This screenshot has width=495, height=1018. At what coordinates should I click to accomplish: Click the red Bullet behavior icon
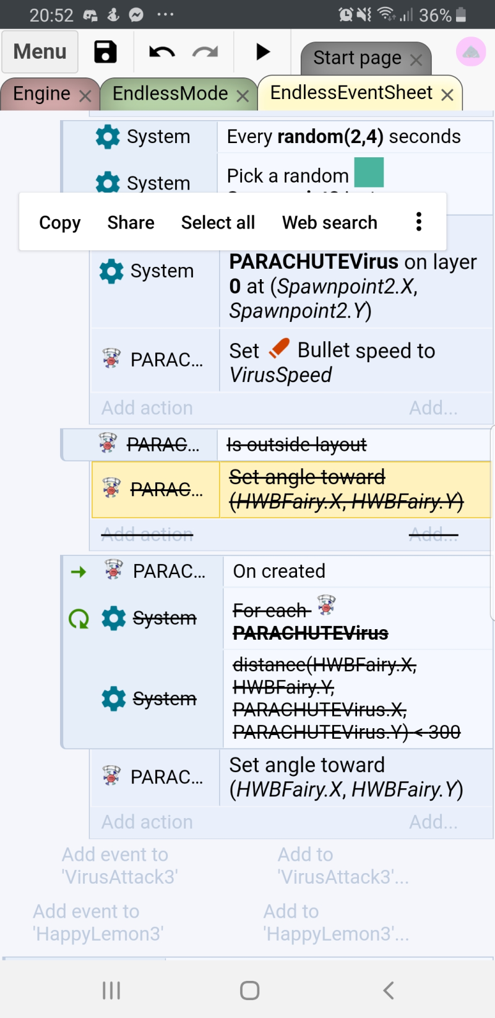point(279,348)
